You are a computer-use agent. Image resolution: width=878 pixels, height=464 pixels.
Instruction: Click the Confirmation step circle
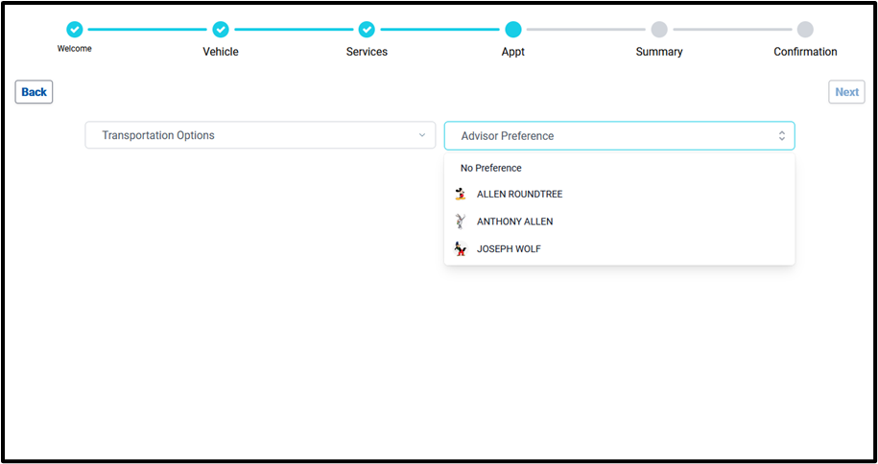805,30
